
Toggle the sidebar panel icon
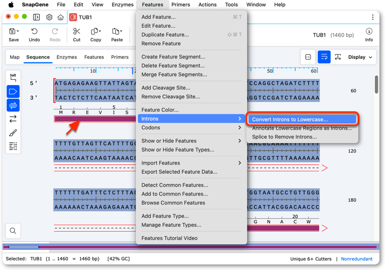[36, 17]
